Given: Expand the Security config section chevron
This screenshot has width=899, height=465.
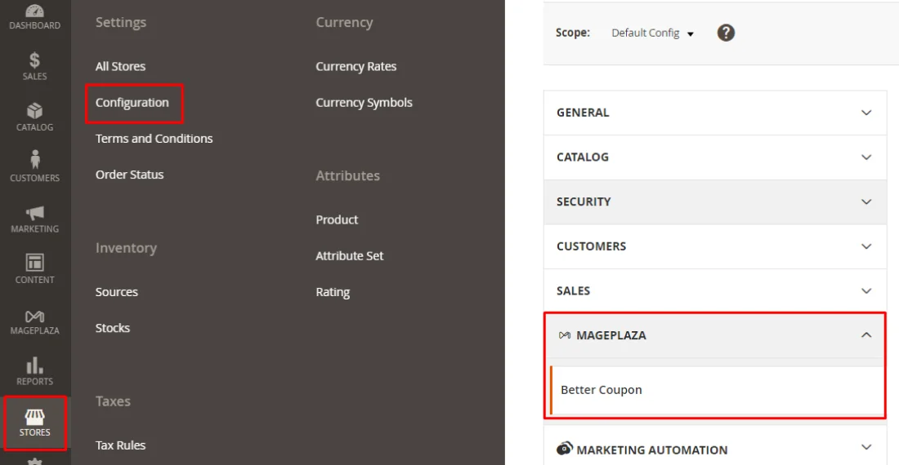Looking at the screenshot, I should click(x=865, y=201).
